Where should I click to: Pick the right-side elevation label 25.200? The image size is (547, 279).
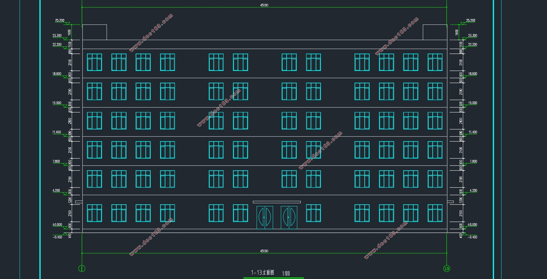tap(471, 20)
